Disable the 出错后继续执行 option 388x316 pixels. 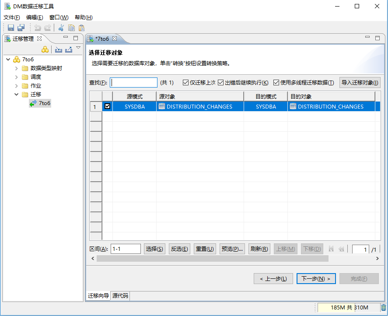[220, 82]
